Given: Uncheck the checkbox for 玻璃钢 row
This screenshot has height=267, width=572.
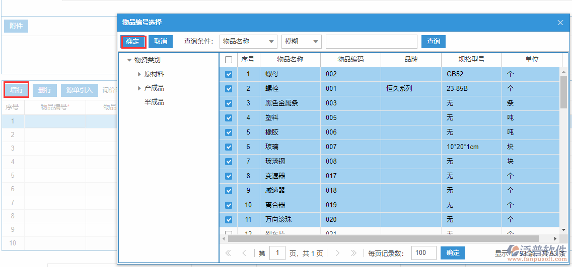Looking at the screenshot, I should click(229, 162).
